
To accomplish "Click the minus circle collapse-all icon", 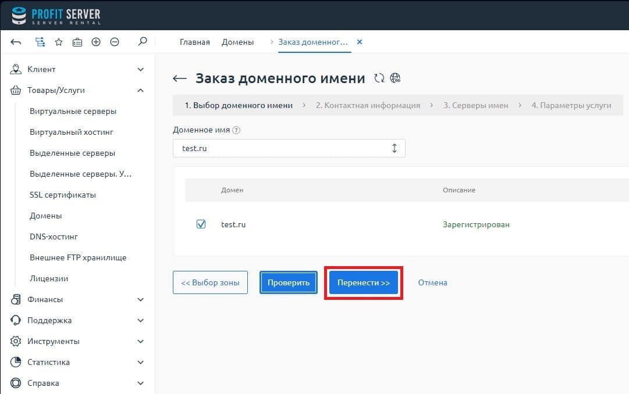I will point(114,42).
